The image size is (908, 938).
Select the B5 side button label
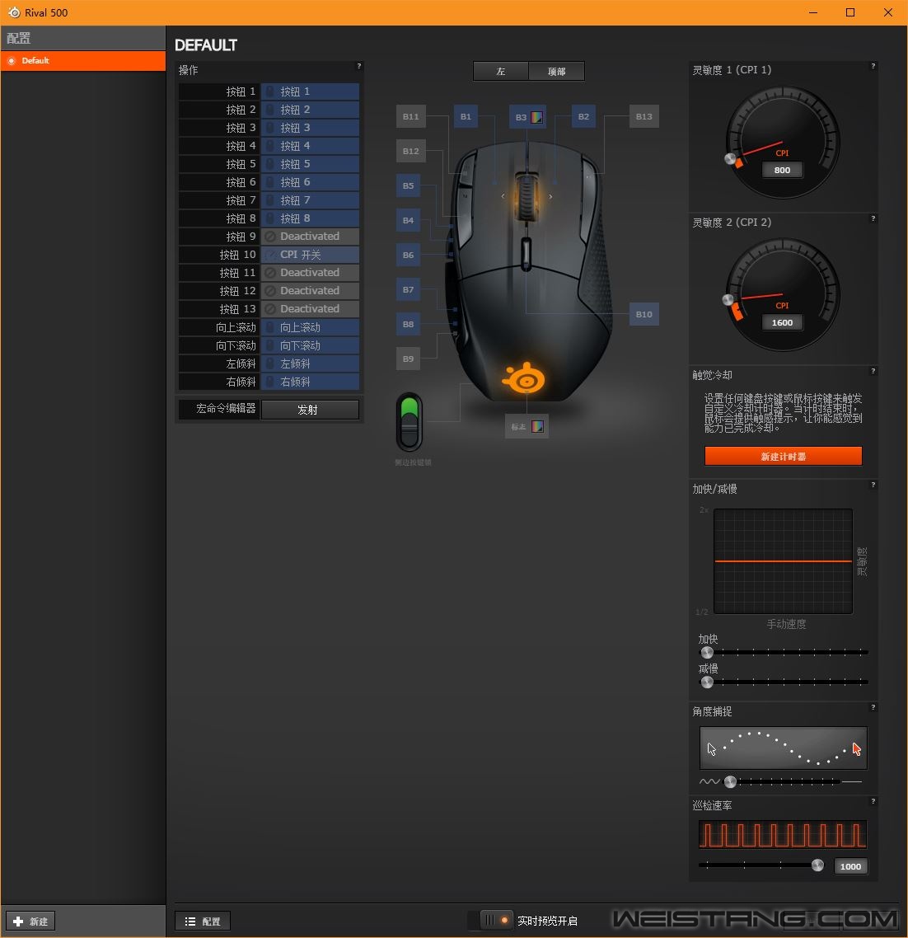tap(409, 186)
